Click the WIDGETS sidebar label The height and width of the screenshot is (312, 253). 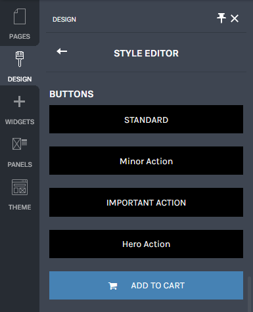[20, 122]
